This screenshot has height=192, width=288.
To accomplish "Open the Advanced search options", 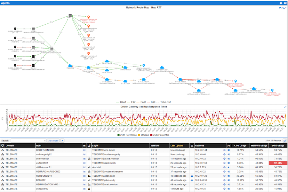I will 53,141.
